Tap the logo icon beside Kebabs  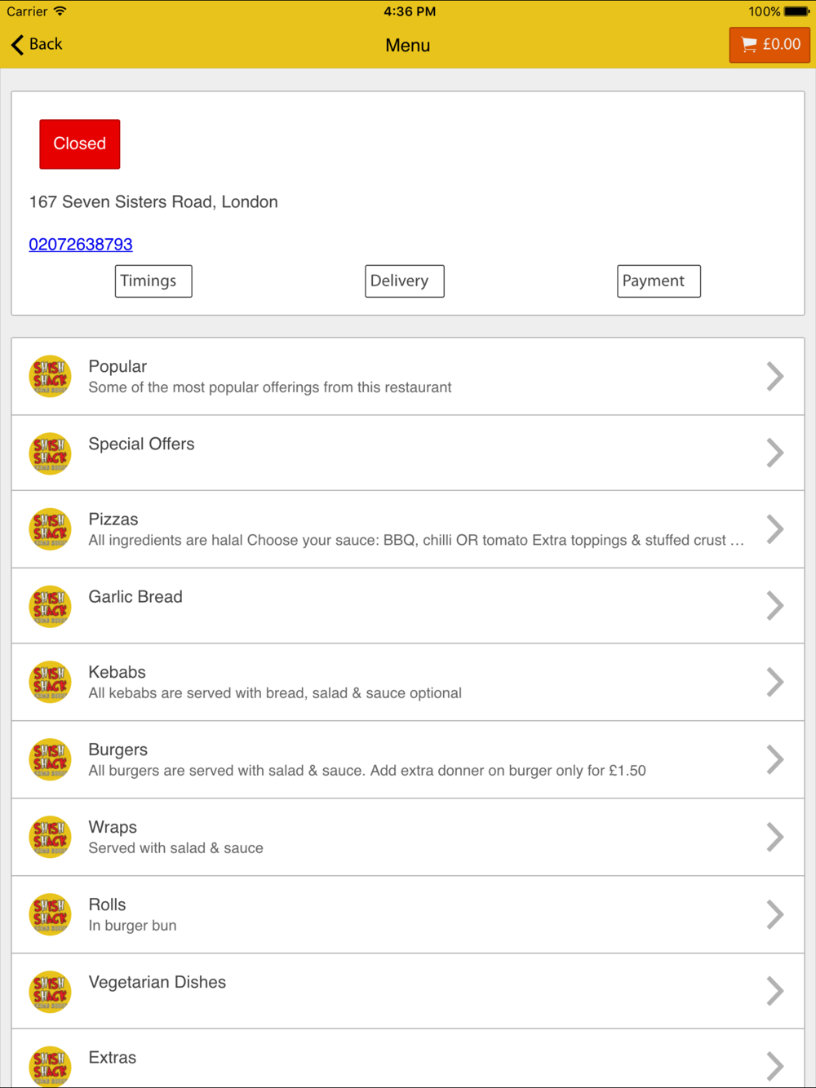tap(50, 682)
